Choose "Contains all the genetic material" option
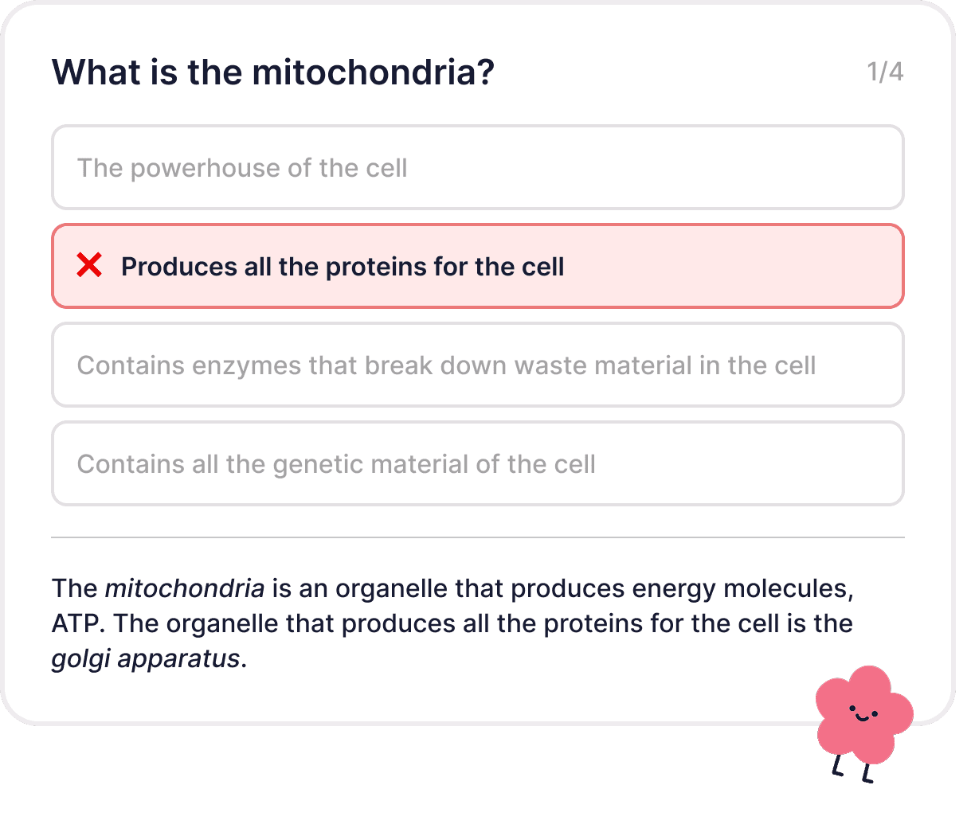The image size is (971, 828). (x=478, y=463)
